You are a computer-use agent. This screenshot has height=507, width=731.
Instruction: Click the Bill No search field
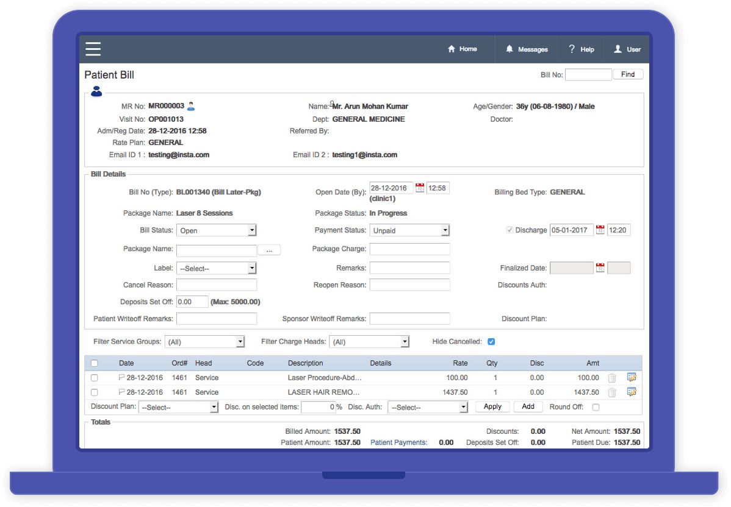point(588,74)
